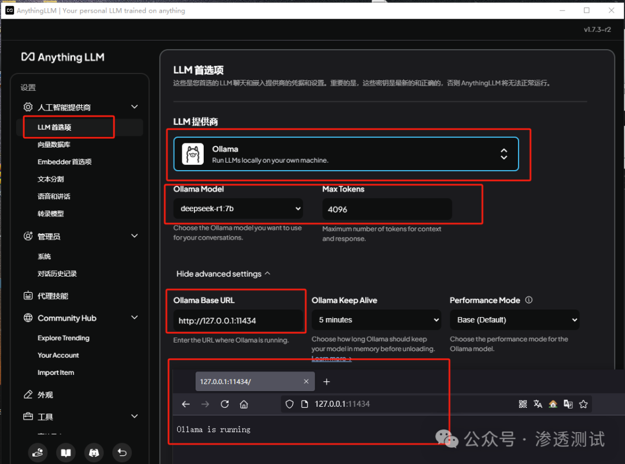Maximize the AnythingLLM window
The height and width of the screenshot is (464, 625).
point(587,10)
